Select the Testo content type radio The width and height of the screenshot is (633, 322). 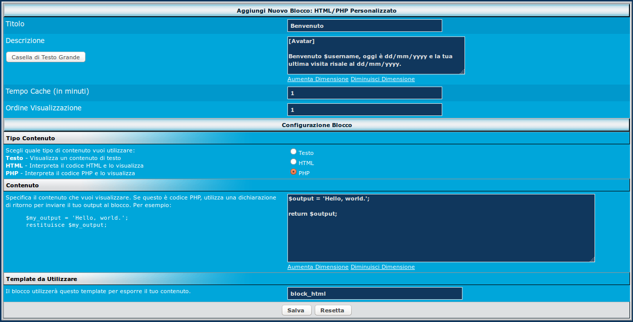tap(293, 152)
